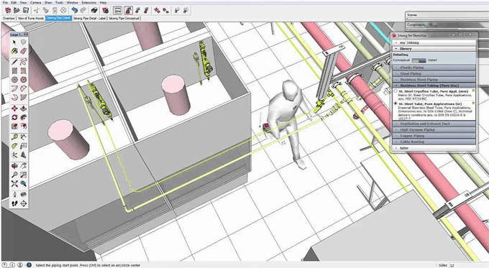Select the Protractor tool

[x=14, y=146]
